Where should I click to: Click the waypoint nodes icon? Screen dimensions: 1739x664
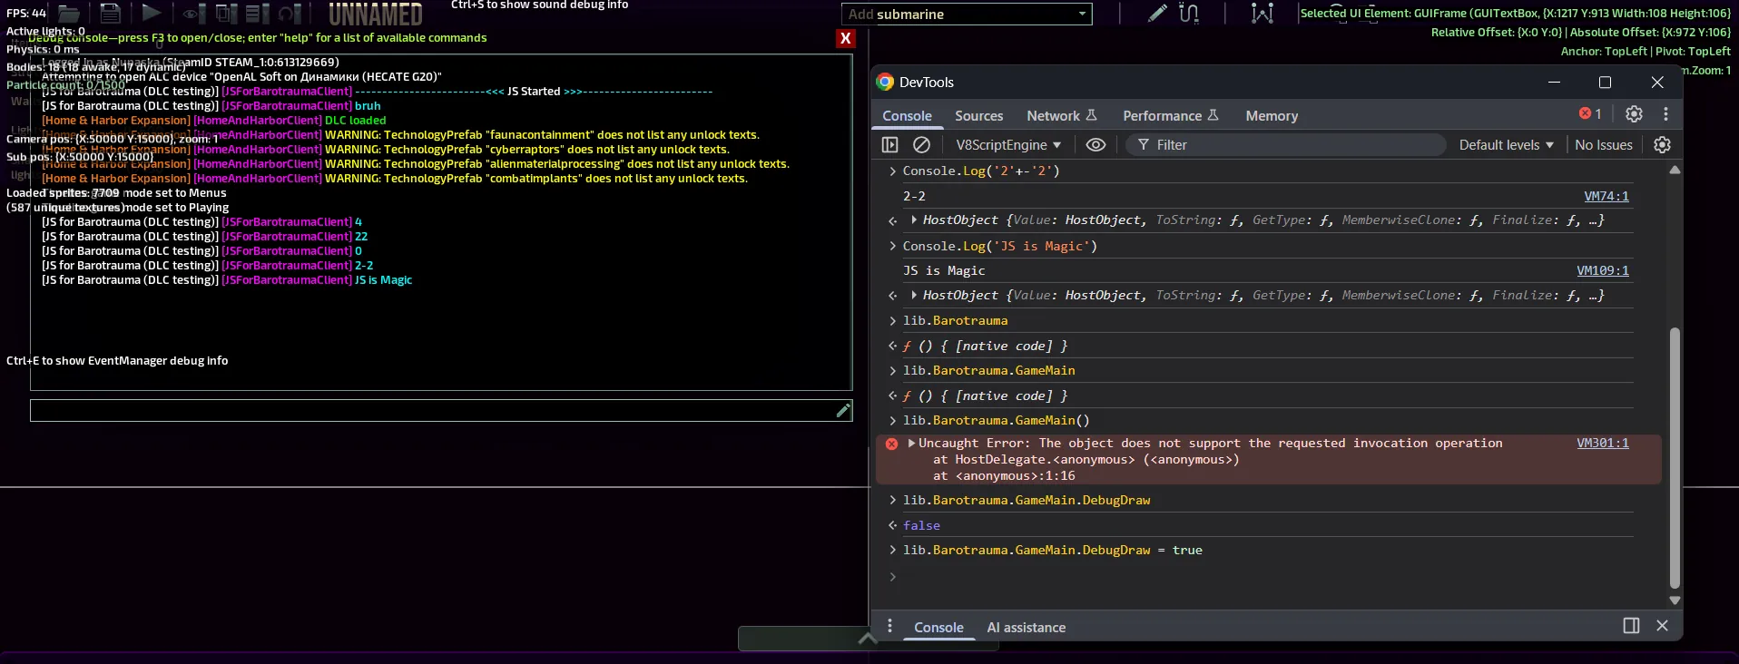(x=1262, y=14)
